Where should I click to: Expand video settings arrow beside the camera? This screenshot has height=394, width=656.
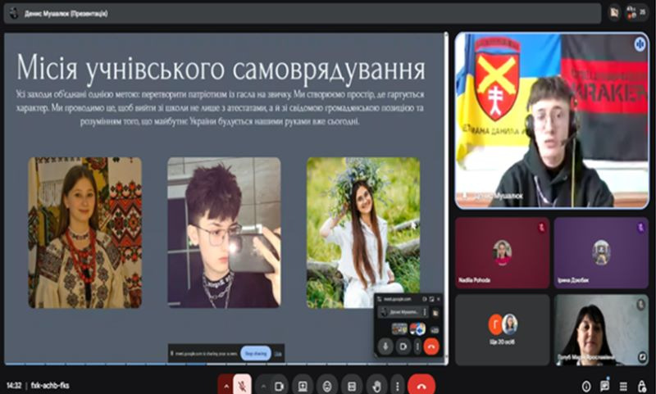[x=263, y=385]
